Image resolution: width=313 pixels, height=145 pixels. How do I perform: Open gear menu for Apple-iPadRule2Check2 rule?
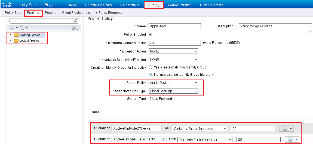click(286, 128)
